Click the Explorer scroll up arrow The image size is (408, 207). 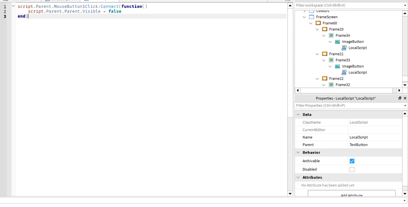click(405, 13)
